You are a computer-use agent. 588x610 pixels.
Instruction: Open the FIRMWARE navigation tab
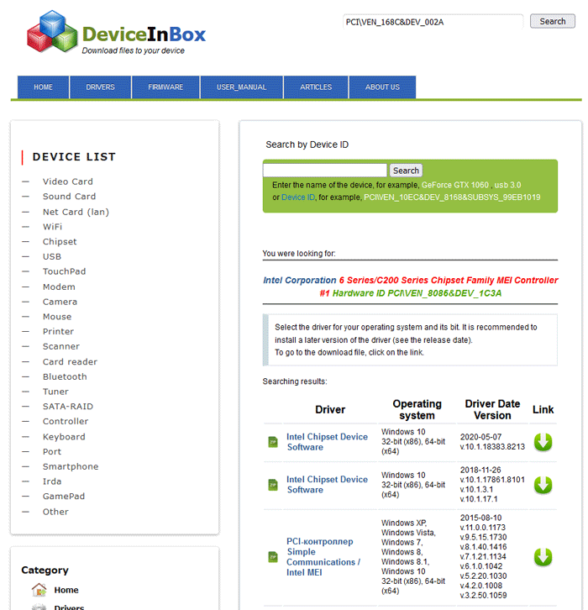point(165,87)
